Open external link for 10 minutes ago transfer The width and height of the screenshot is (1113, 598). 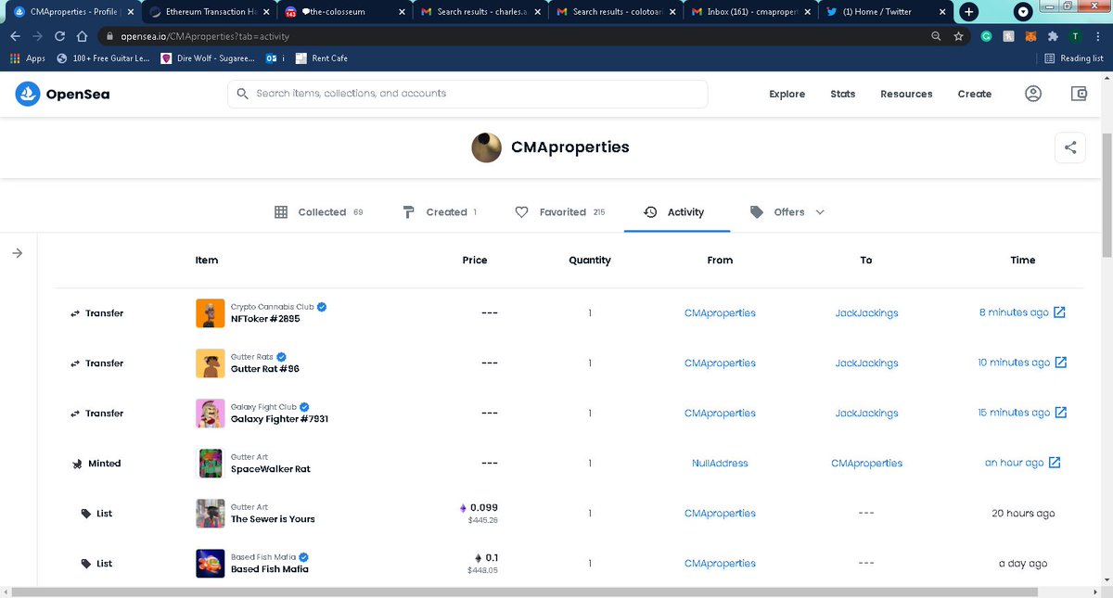[x=1061, y=363]
